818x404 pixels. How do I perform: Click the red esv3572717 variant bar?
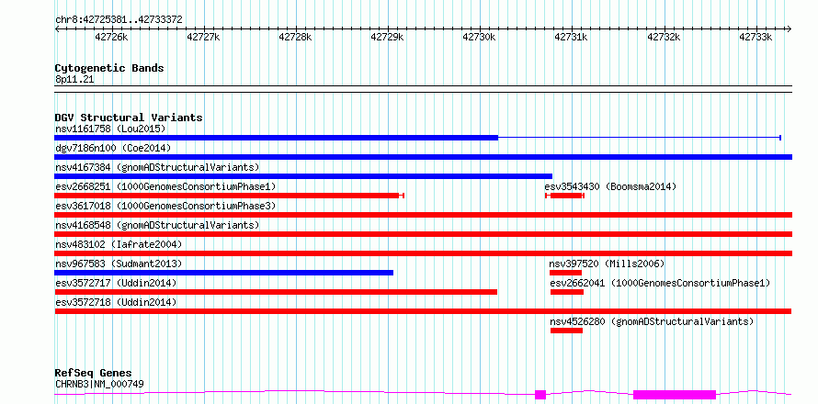click(x=276, y=292)
